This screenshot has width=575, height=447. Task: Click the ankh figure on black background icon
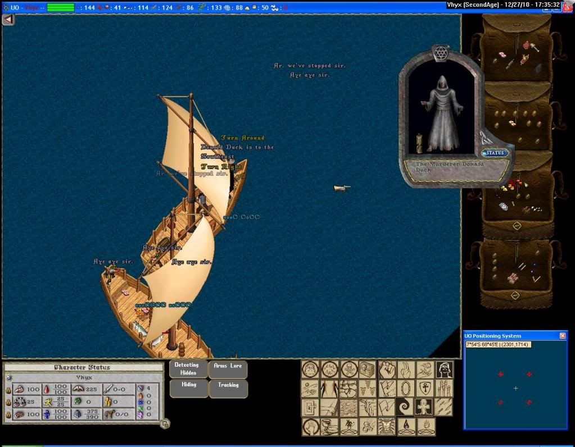point(425,407)
